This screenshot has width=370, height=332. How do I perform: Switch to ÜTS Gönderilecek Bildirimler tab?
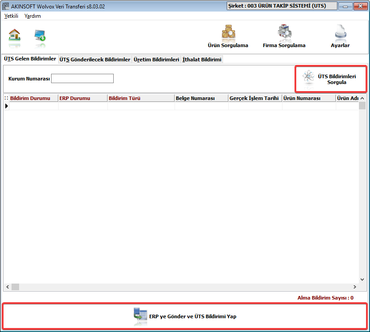(x=95, y=60)
